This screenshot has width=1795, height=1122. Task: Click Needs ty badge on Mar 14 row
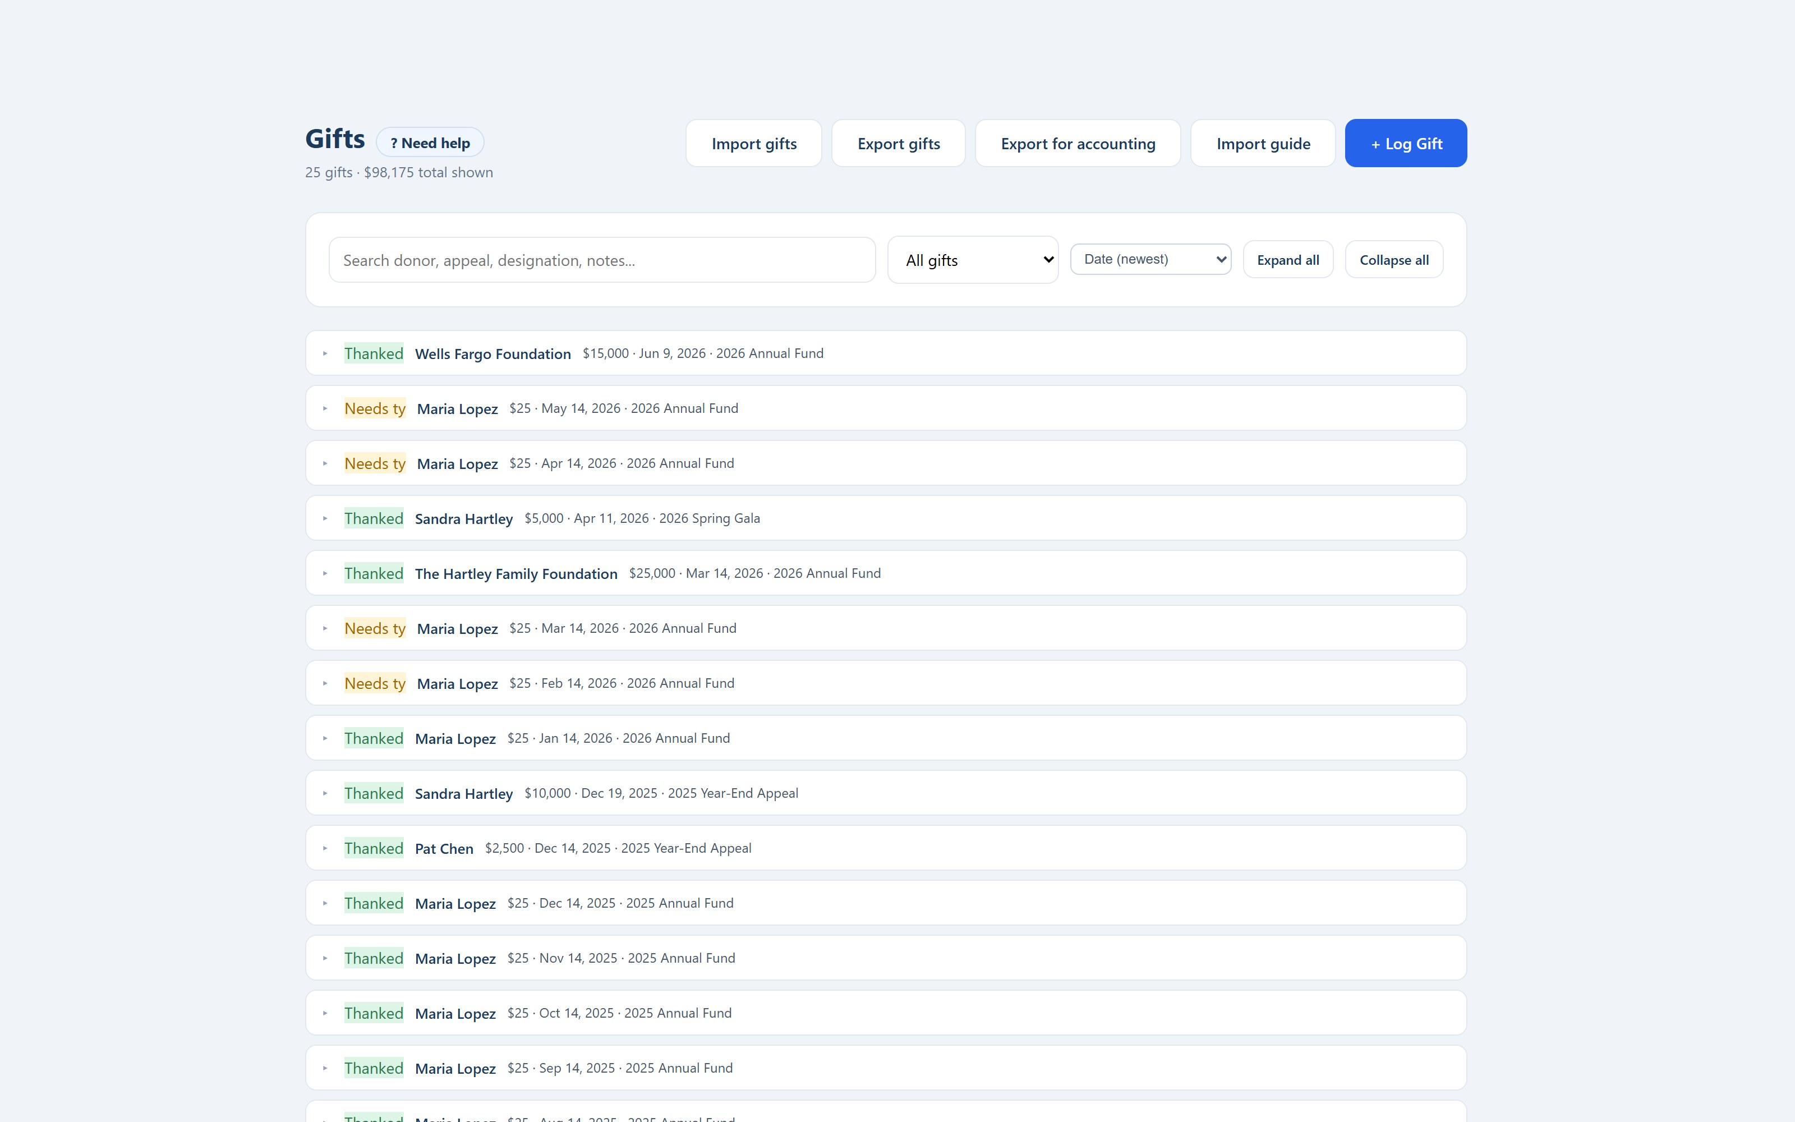click(375, 628)
